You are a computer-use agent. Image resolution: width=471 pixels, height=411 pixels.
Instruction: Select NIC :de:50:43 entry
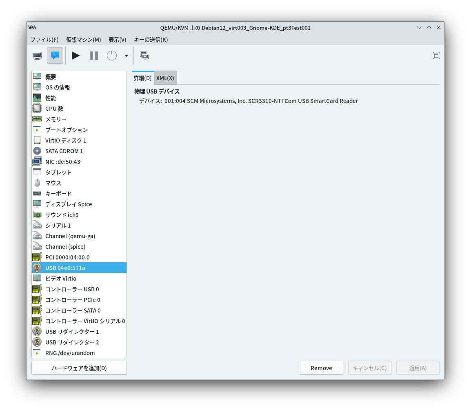pos(79,162)
